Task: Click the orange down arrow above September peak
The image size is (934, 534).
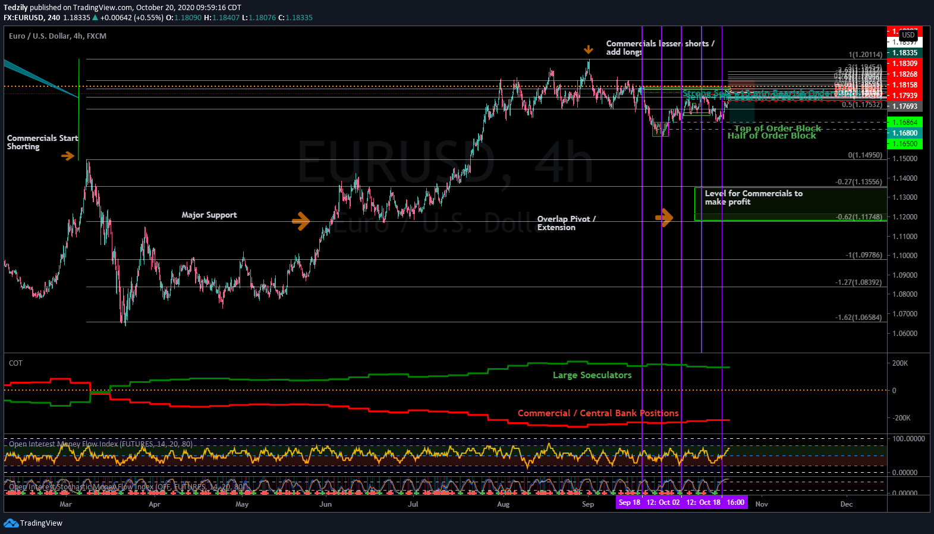Action: coord(589,50)
